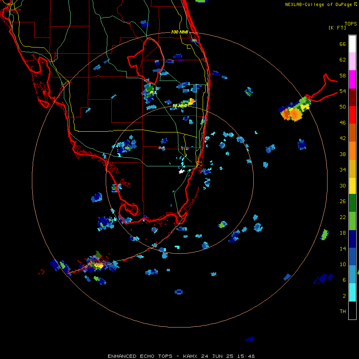
Task: Click the yellow legend swatch
Action: (x=352, y=186)
